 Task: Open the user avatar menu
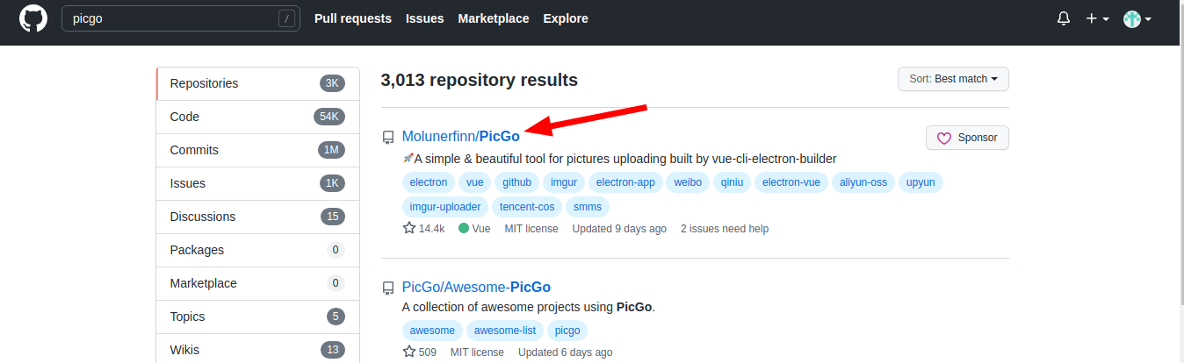tap(1137, 18)
